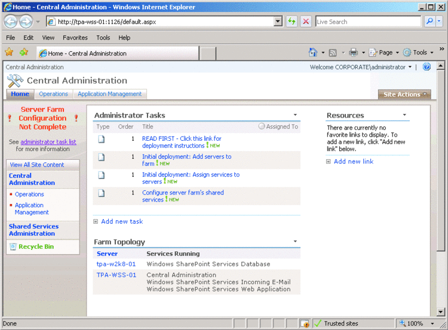The height and width of the screenshot is (330, 448).
Task: Expand the Farm Topology web part menu
Action: pyautogui.click(x=295, y=242)
